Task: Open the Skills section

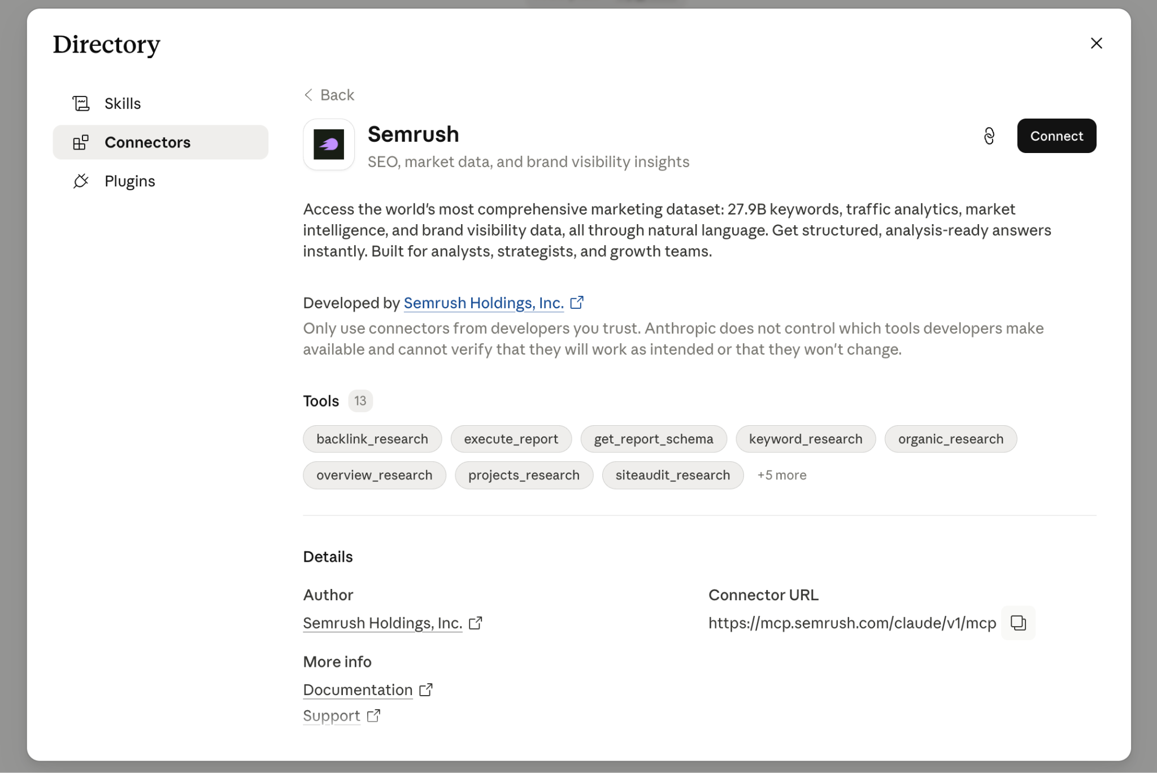Action: (160, 103)
